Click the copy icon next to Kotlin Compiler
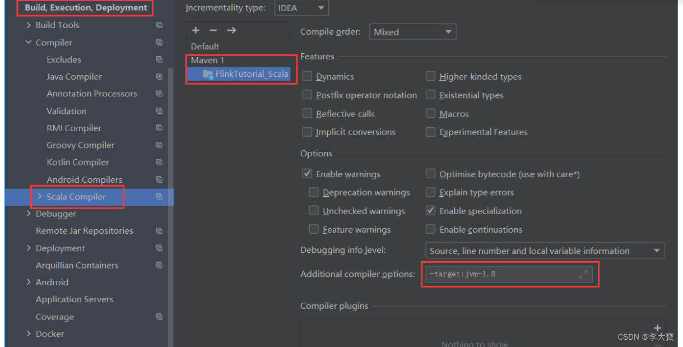Viewport: 683px width, 347px height. [x=159, y=162]
